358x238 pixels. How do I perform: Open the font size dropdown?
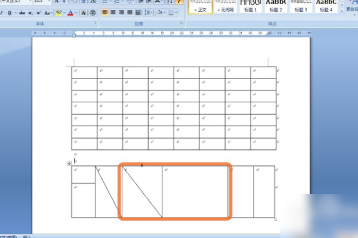tap(49, 1)
